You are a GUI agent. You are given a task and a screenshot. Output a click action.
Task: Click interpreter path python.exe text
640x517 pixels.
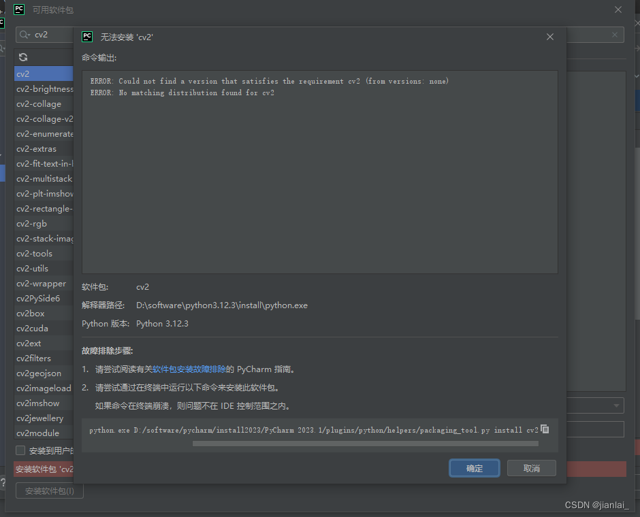tap(222, 305)
